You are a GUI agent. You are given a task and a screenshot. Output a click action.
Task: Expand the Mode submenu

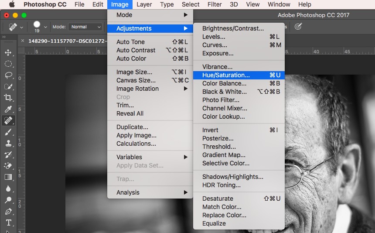[x=150, y=15]
